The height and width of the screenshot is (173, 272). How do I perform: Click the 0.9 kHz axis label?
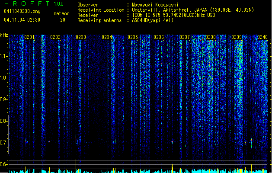coord(3,99)
